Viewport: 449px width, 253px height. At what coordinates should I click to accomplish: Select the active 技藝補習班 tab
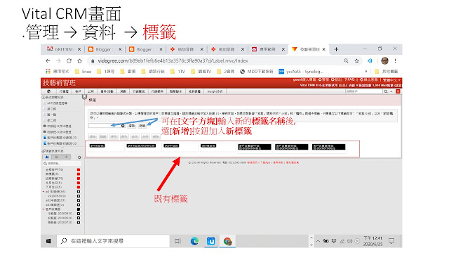pyautogui.click(x=309, y=49)
